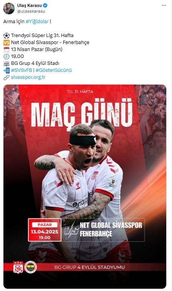Click the soccer ball emoji icon

tap(7, 36)
